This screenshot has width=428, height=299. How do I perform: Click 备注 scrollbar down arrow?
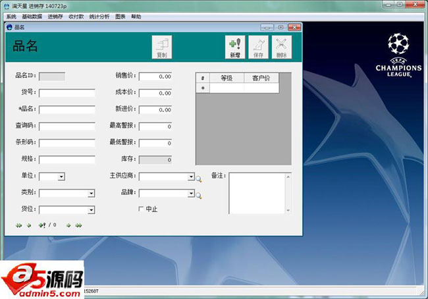tap(288, 210)
